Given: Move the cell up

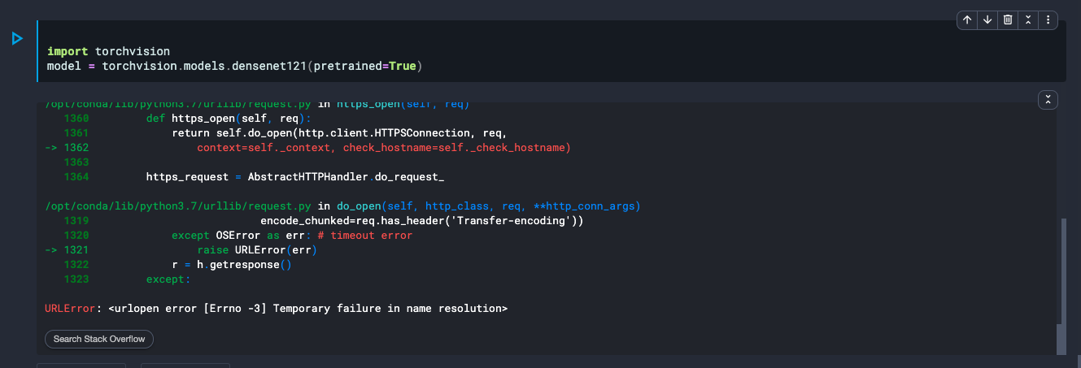Looking at the screenshot, I should click(x=967, y=19).
